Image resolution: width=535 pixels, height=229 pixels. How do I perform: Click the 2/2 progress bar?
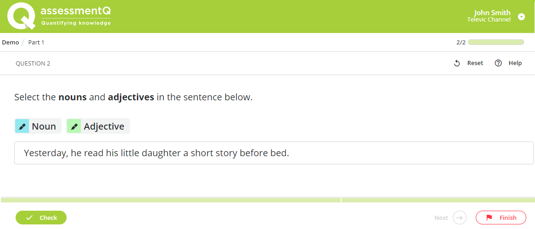coord(496,42)
